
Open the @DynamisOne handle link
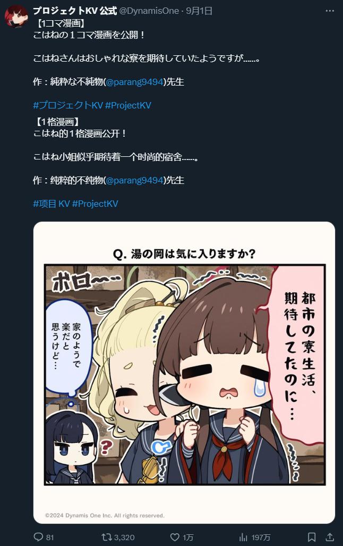click(x=149, y=11)
